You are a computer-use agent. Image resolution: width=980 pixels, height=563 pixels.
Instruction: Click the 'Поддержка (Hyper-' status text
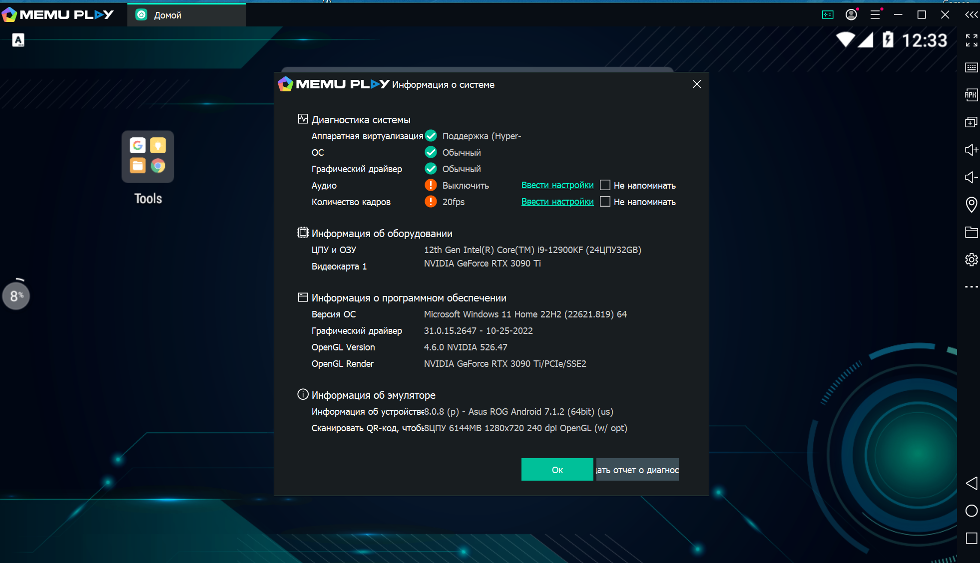[482, 136]
